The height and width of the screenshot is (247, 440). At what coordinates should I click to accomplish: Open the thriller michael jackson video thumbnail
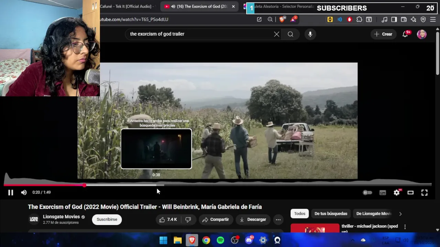pyautogui.click(x=315, y=228)
